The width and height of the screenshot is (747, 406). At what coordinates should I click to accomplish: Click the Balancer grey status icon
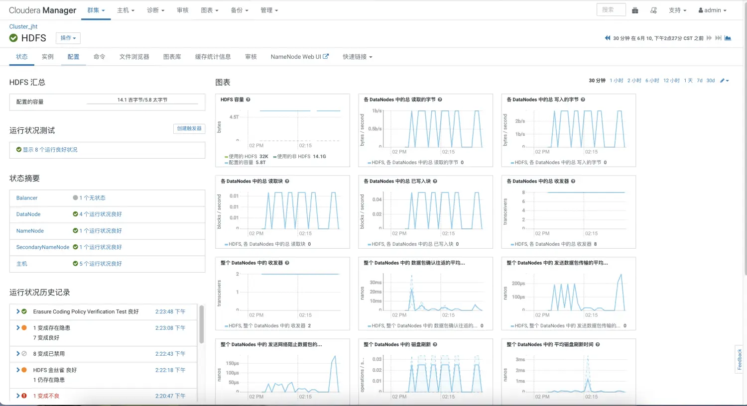(75, 198)
